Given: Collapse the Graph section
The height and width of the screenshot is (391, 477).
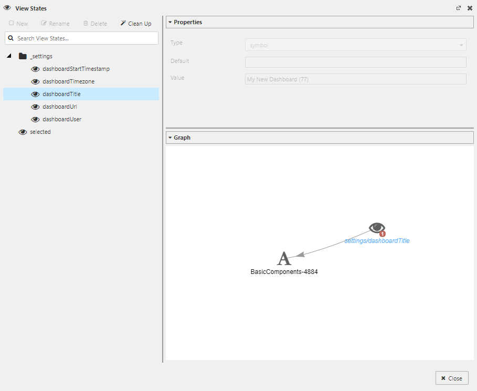Looking at the screenshot, I should (171, 138).
